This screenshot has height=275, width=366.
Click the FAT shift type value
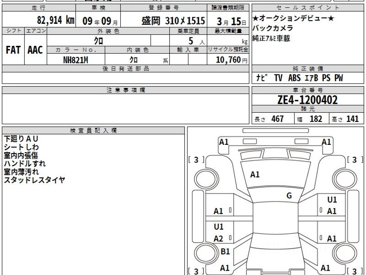[13, 50]
